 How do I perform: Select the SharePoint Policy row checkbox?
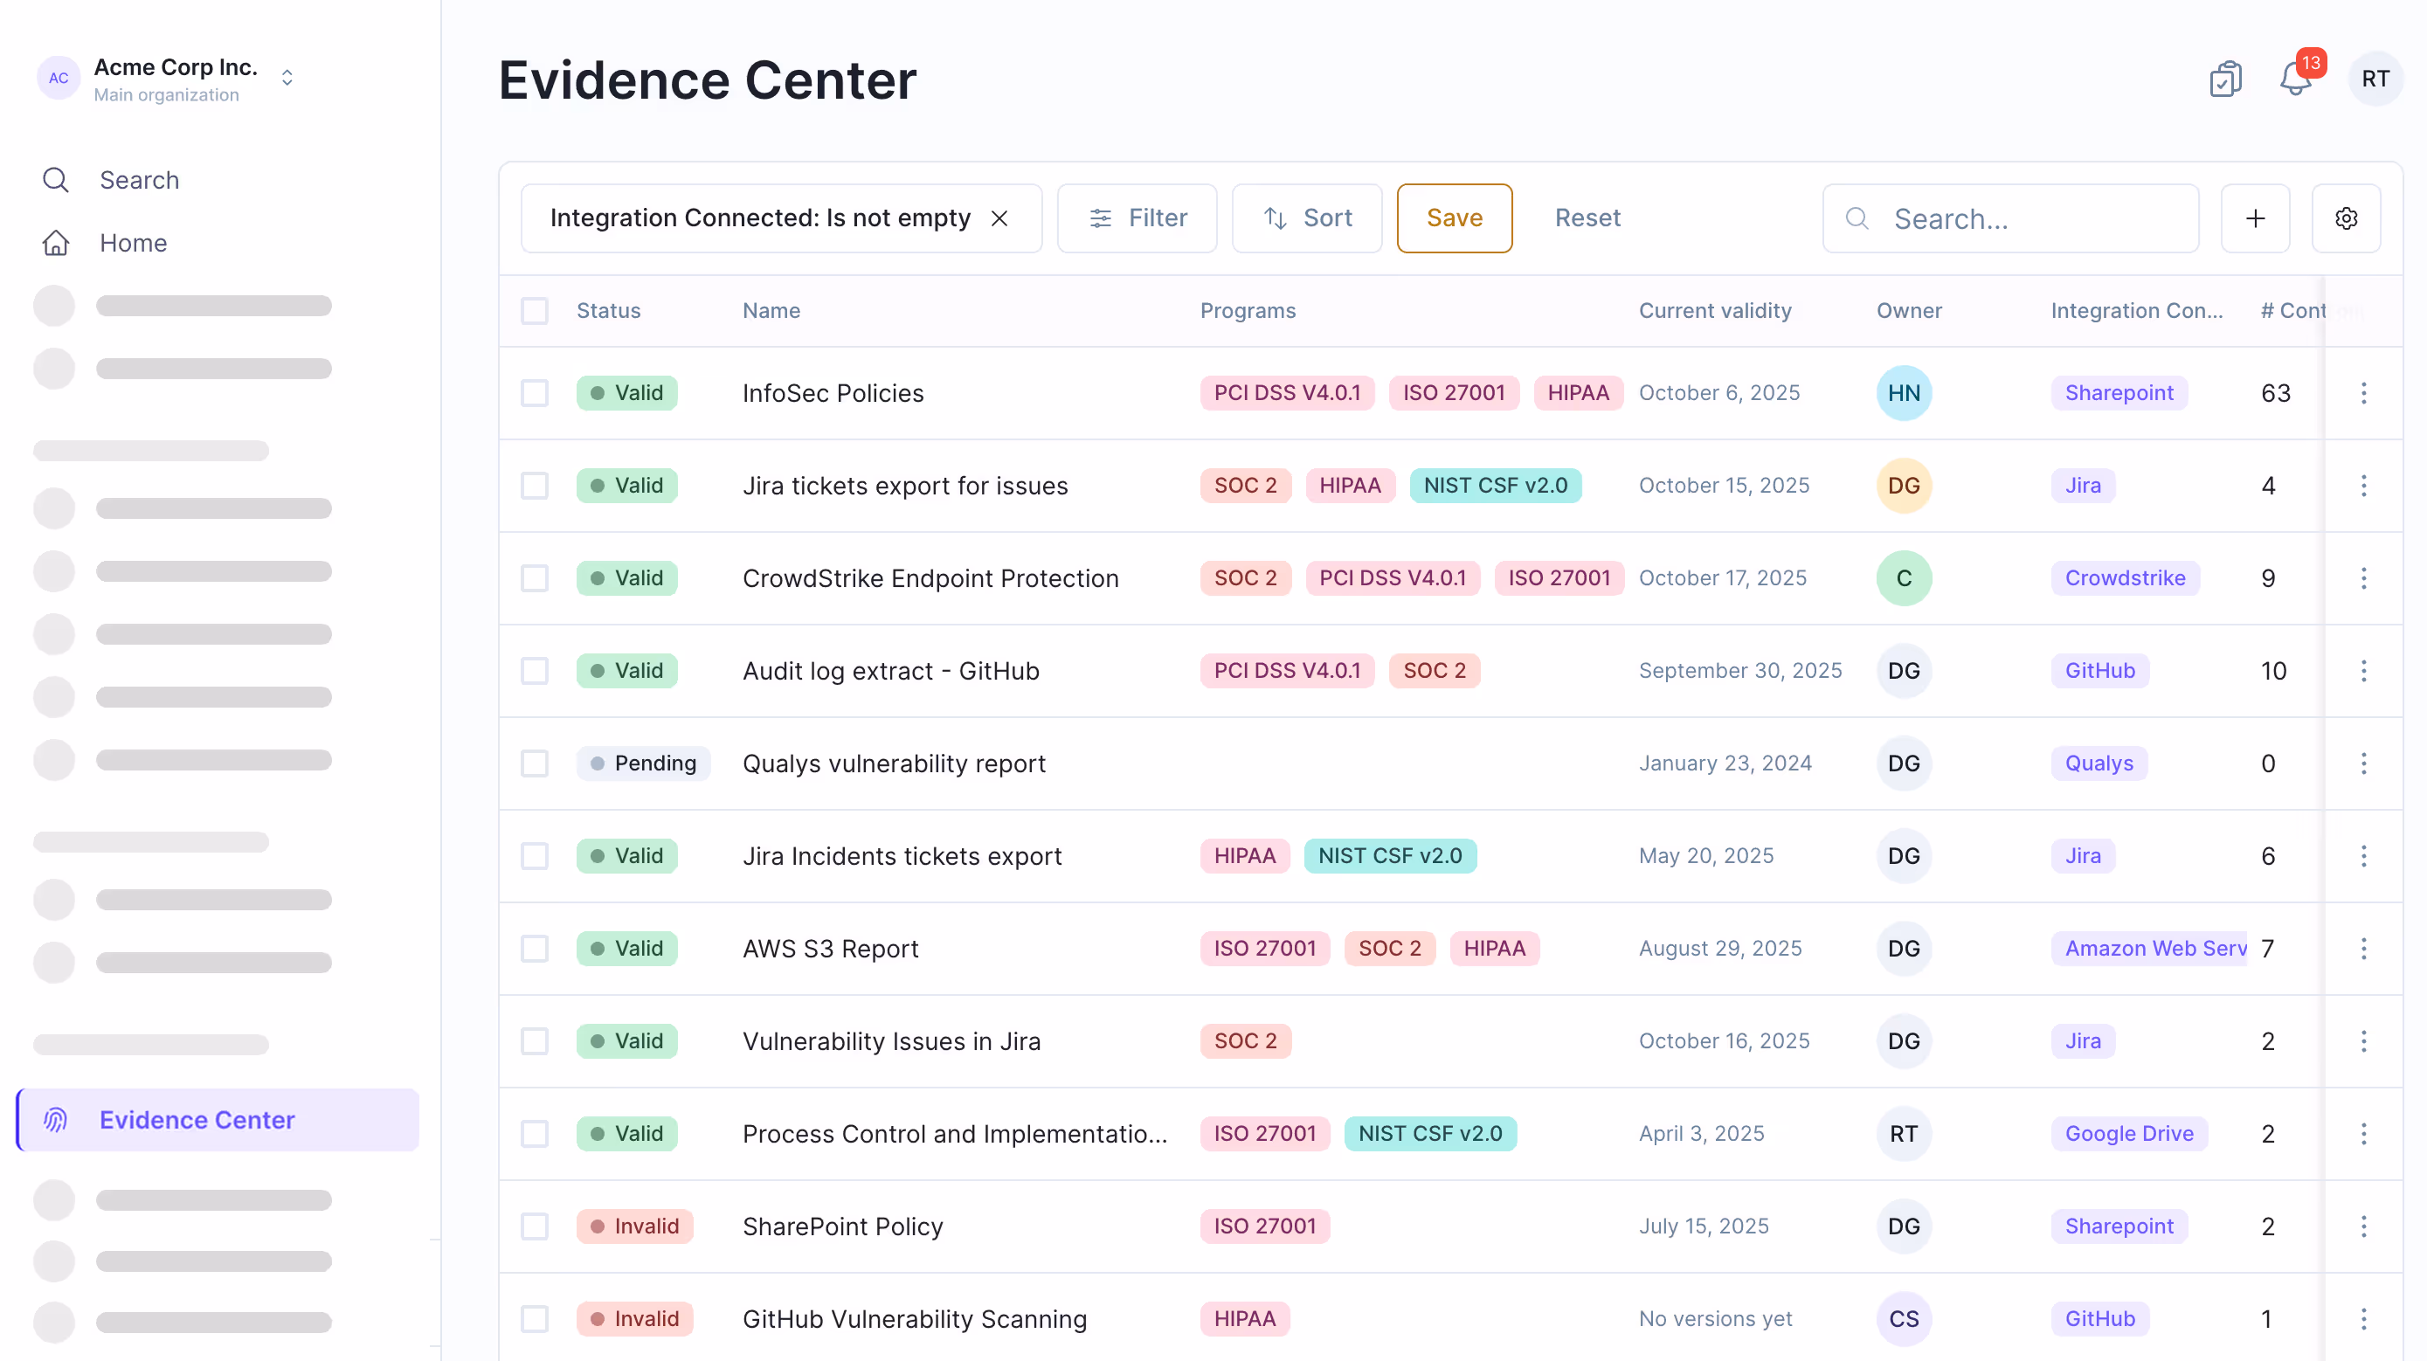pyautogui.click(x=536, y=1226)
